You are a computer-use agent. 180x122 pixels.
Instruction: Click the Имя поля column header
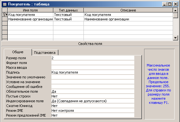(x=30, y=10)
